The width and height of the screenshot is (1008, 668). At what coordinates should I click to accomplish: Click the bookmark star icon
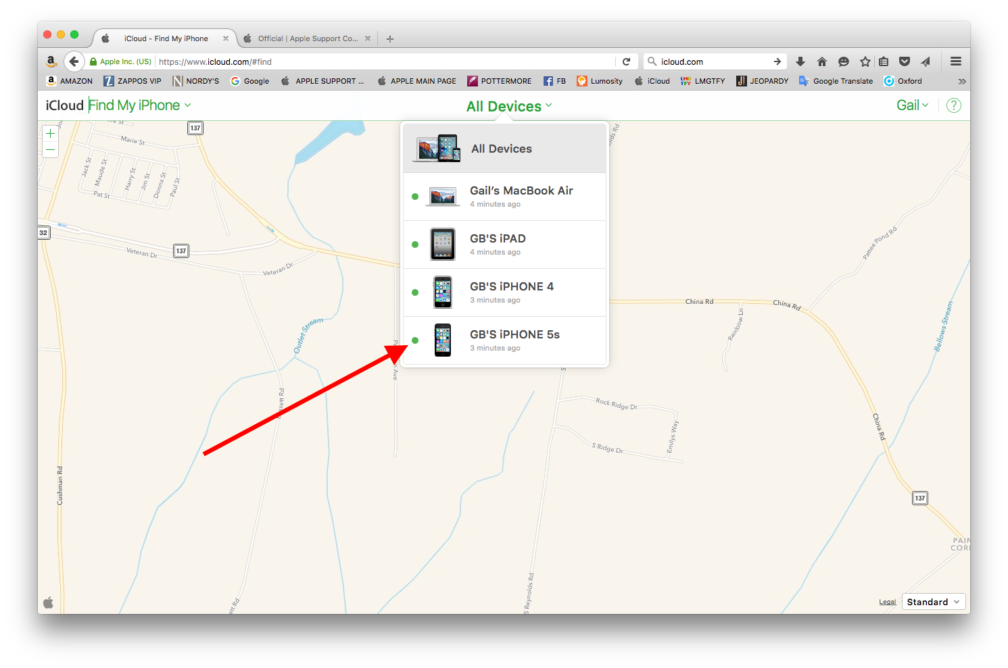pos(865,61)
